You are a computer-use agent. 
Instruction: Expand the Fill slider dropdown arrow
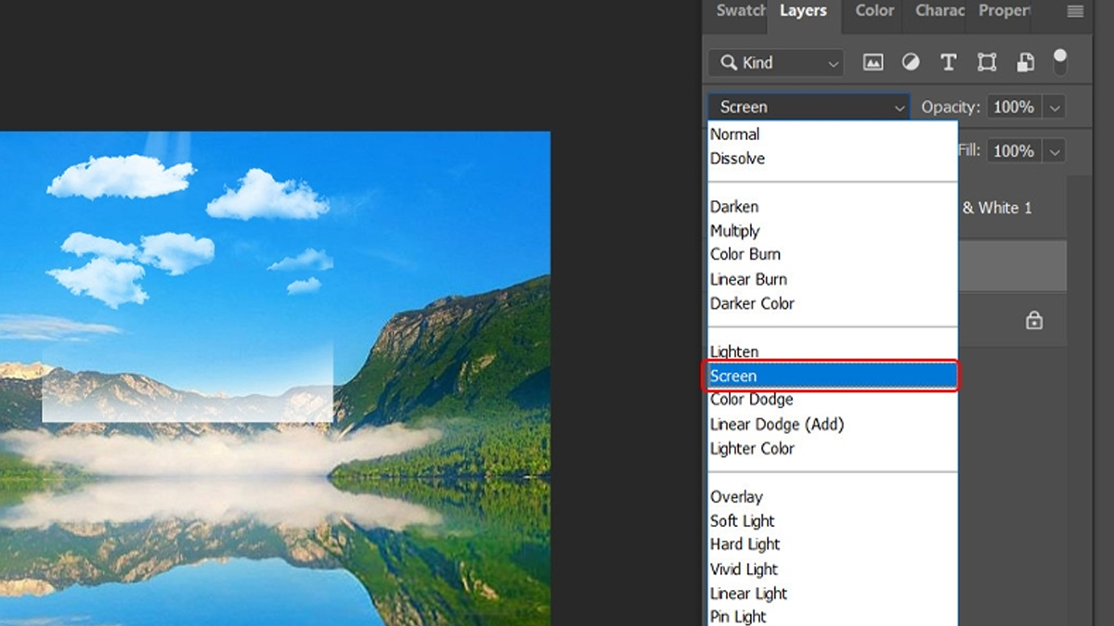(x=1054, y=151)
